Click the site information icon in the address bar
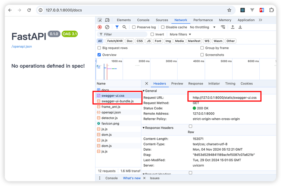This screenshot has height=186, width=281. point(41,10)
